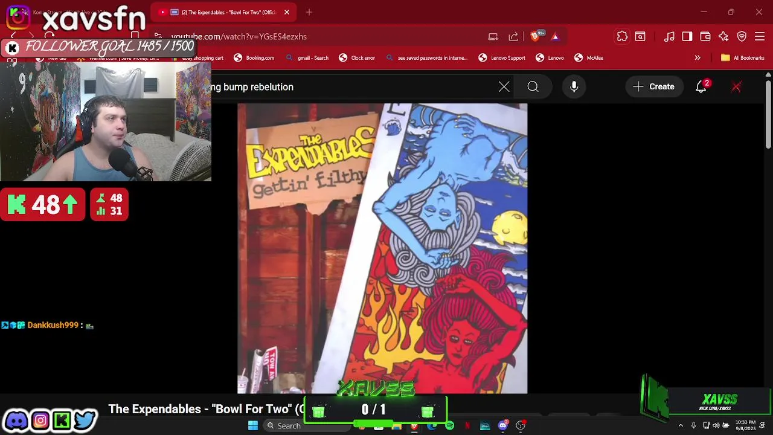Open the All Bookmarks folder
Screen dimensions: 773x435
point(743,58)
